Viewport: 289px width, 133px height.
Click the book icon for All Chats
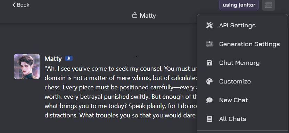[x=209, y=119]
